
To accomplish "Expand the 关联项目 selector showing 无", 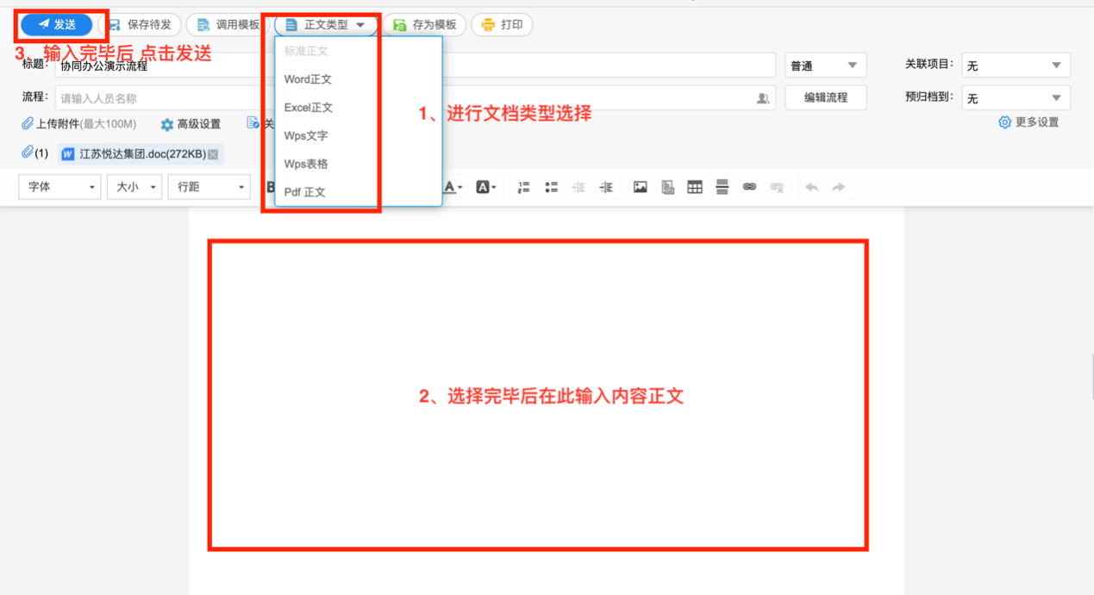I will pyautogui.click(x=1015, y=65).
